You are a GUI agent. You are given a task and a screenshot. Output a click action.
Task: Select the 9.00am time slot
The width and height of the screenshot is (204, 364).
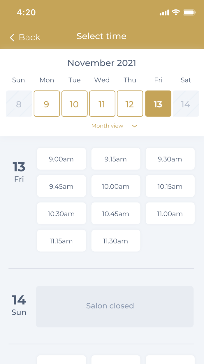[x=61, y=159]
